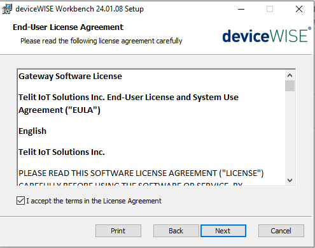Go Back to the previous setup step
The image size is (315, 248).
(x=176, y=231)
